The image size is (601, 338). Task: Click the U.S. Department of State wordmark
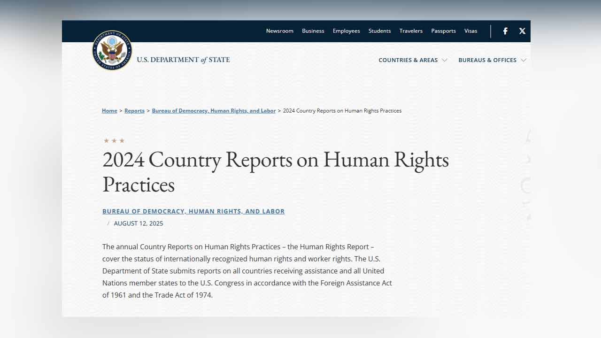tap(183, 60)
